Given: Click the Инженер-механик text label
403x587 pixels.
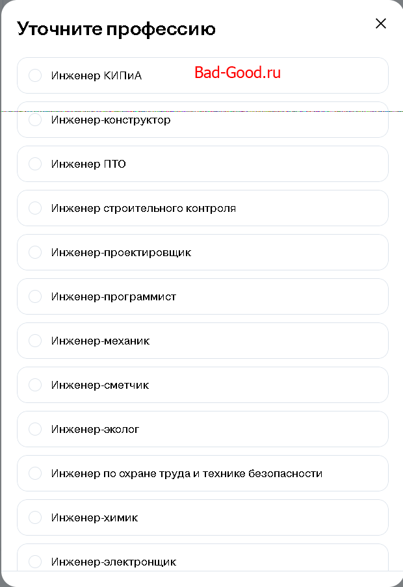Looking at the screenshot, I should point(100,341).
